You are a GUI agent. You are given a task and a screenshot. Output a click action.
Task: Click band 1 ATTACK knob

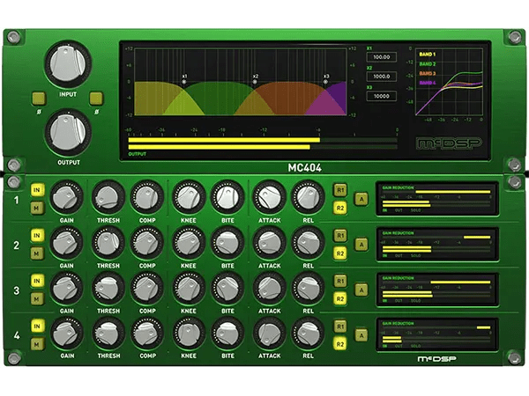point(269,197)
